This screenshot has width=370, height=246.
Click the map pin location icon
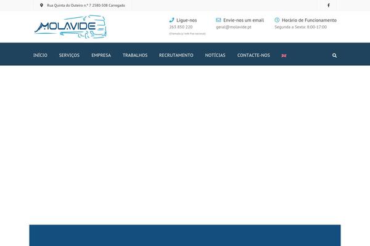tap(41, 5)
